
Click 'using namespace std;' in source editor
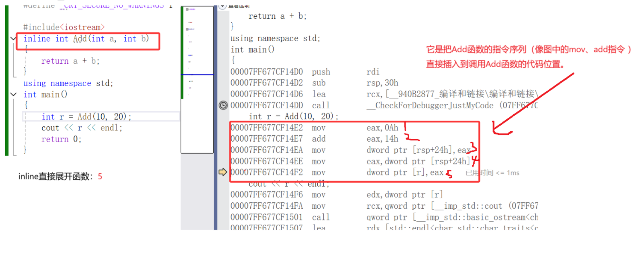68,83
